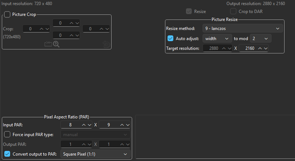This screenshot has width=295, height=161.
Task: Decrease the left crop value with down arrow
Action: pos(47,29)
